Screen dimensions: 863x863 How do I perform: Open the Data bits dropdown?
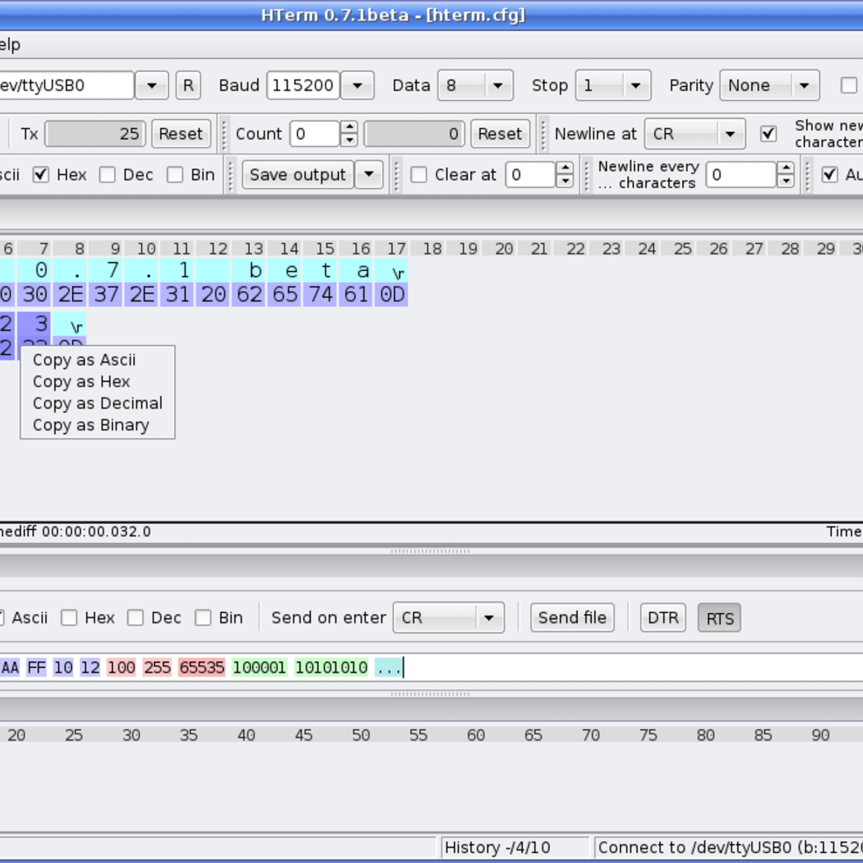coord(475,85)
